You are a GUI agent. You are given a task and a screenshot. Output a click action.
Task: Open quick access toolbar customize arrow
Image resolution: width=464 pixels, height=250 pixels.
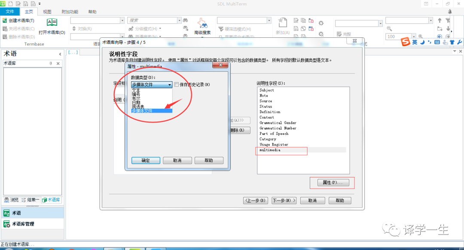coord(40,4)
